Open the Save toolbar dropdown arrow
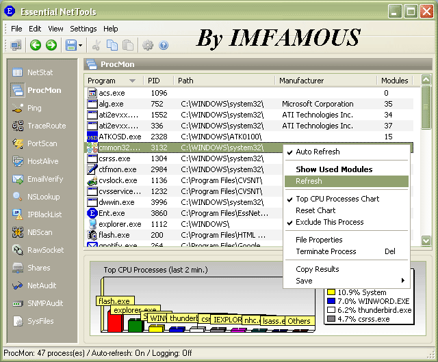This screenshot has height=362, width=438. point(81,45)
